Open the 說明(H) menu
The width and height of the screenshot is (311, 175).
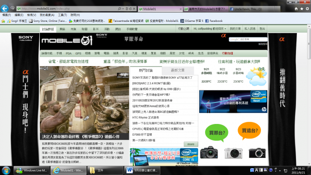point(75,15)
